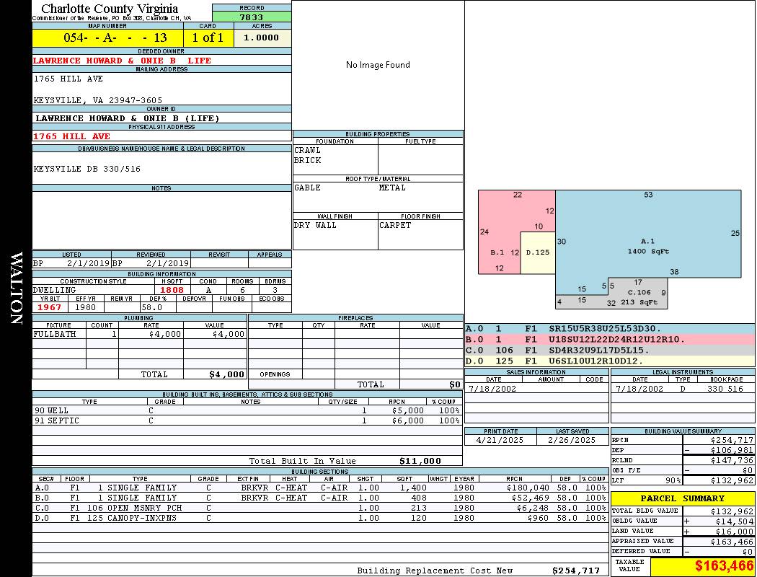Click the H SQFT value 1808
Image resolution: width=757 pixels, height=577 pixels.
(x=172, y=290)
